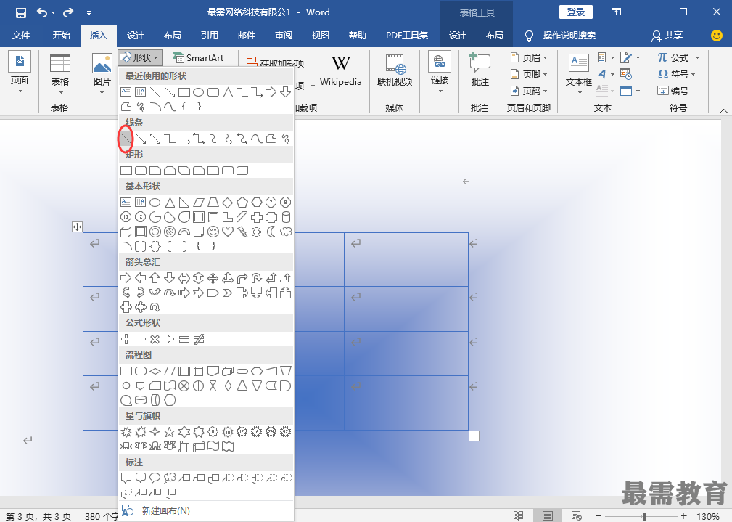Customize Quick Access Toolbar dropdown
The image size is (732, 522).
click(89, 13)
